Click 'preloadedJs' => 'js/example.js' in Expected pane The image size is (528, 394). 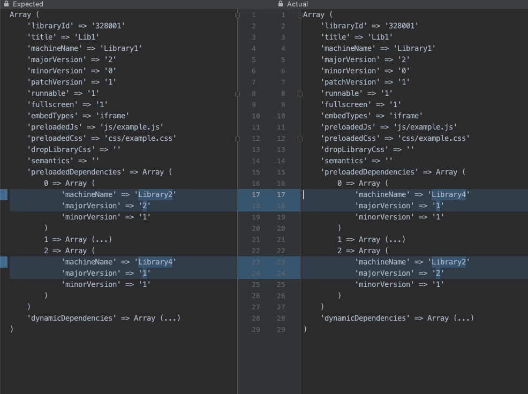(95, 127)
